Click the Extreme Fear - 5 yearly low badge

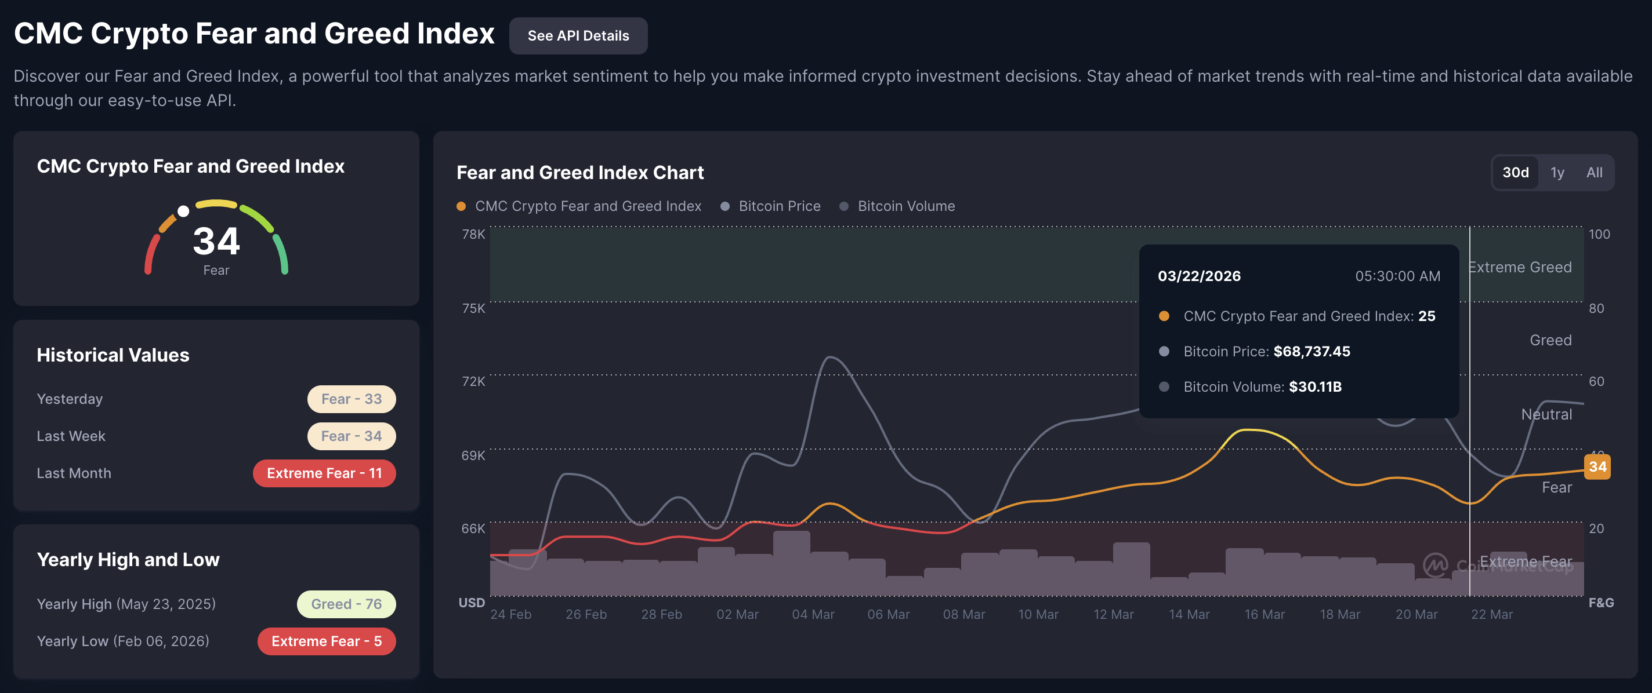click(x=326, y=641)
